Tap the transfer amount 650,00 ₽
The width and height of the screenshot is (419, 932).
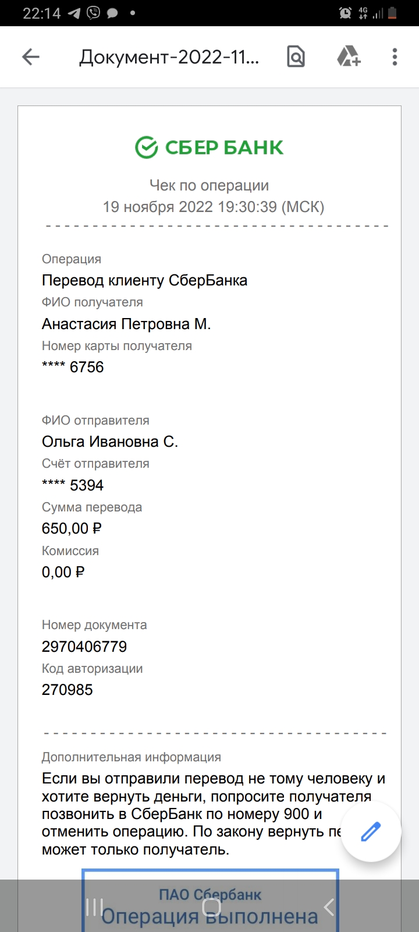72,528
